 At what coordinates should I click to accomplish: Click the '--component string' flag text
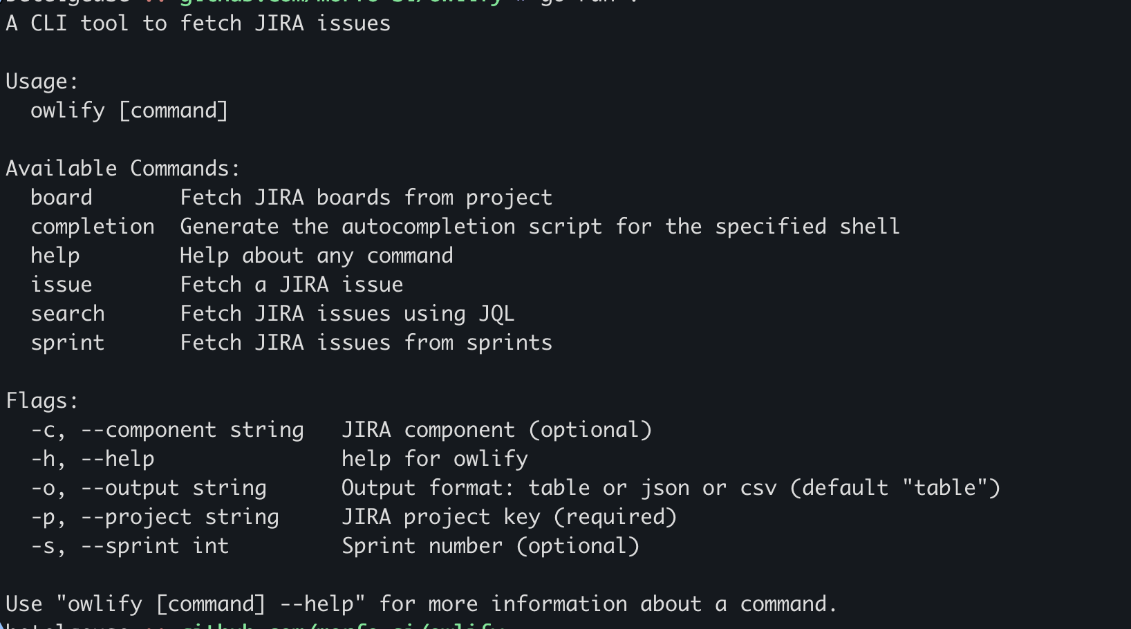coord(192,431)
